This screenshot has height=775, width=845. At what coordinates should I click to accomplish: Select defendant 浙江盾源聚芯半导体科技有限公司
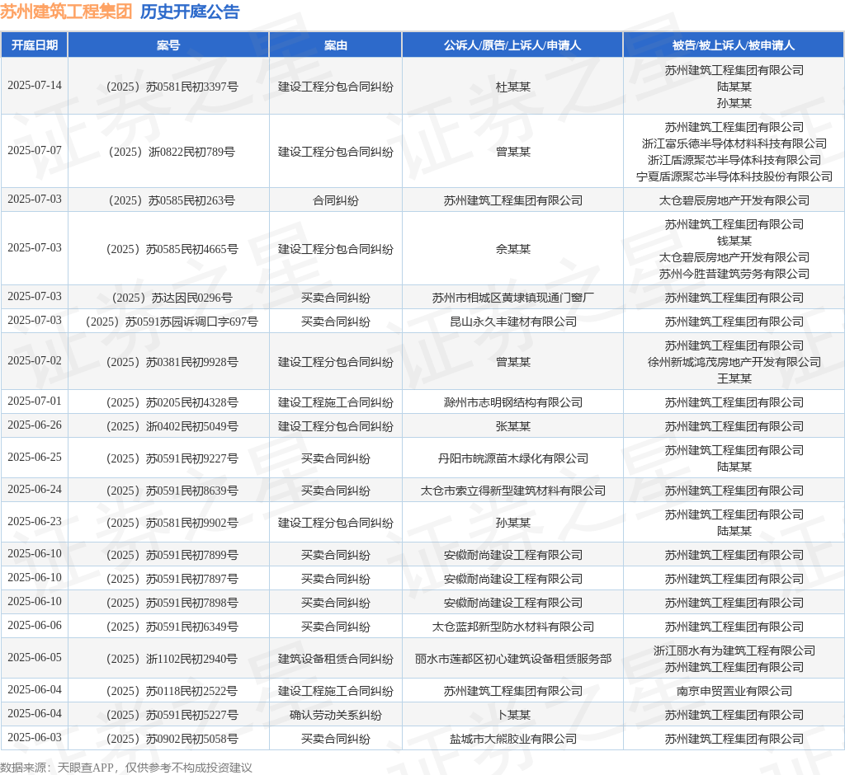tap(734, 160)
